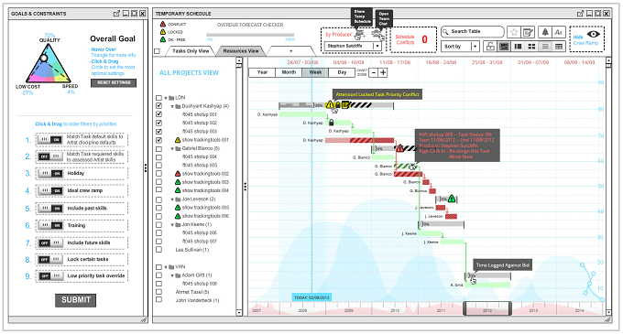623x334 pixels.
Task: Open the edit note icon
Action: (x=528, y=33)
